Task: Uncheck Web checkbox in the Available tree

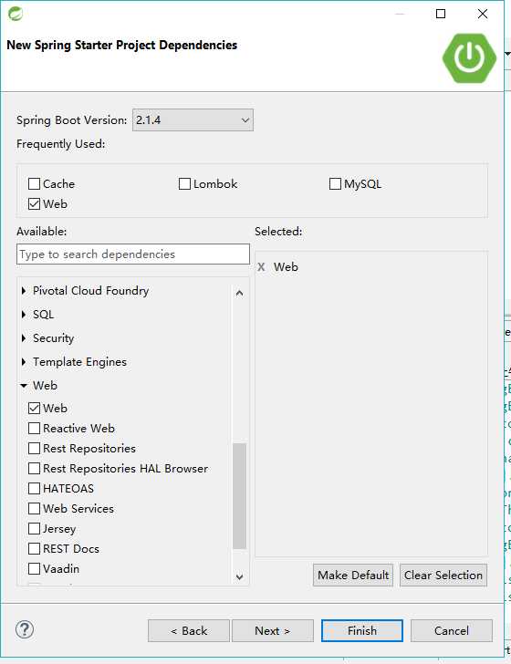Action: tap(34, 409)
